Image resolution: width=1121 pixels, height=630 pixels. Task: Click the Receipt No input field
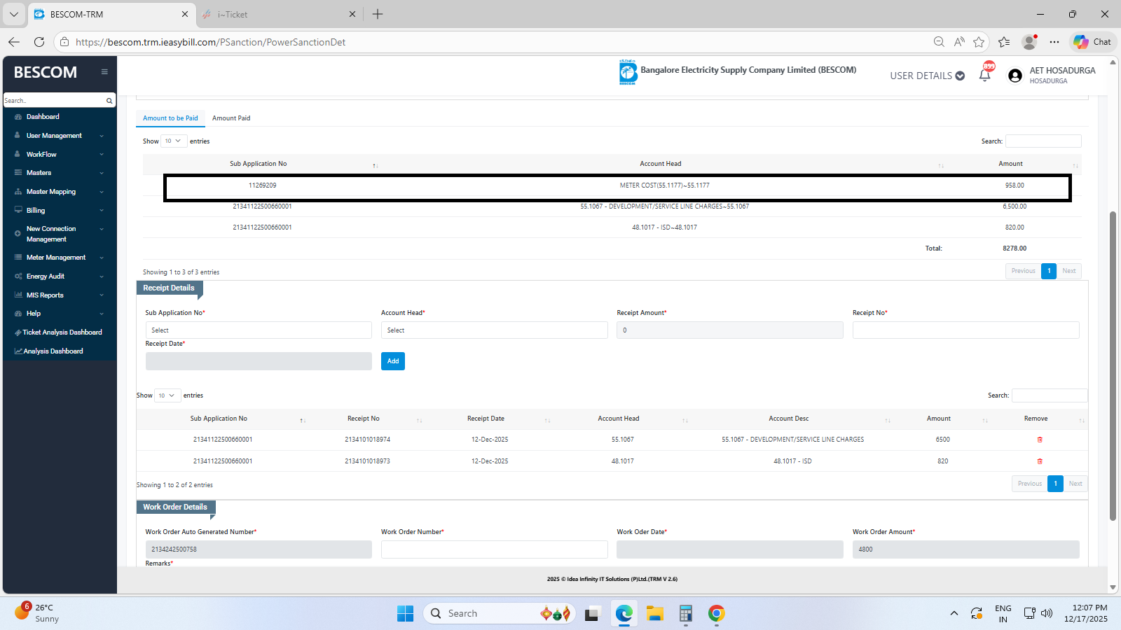965,330
